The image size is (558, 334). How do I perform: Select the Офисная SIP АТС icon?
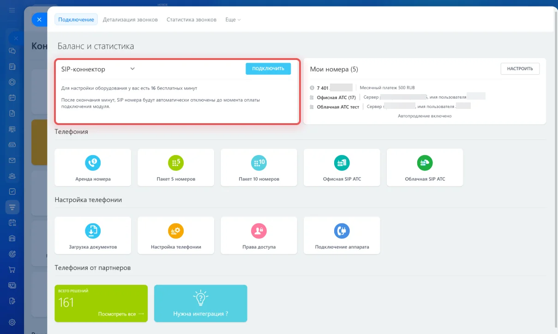(342, 162)
